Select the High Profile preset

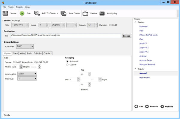144,78
